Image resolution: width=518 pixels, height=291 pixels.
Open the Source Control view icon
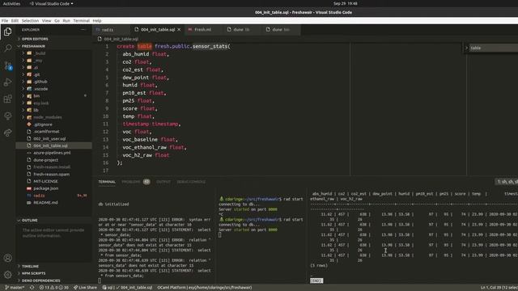coord(7,65)
